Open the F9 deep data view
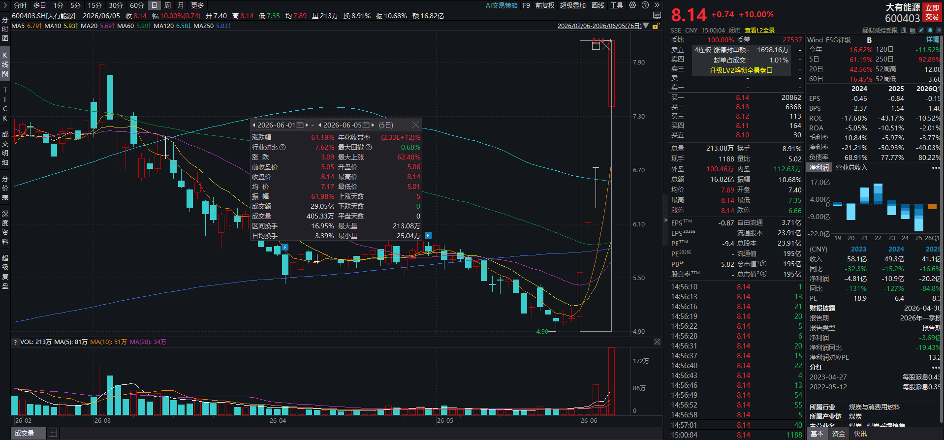 tap(526, 5)
